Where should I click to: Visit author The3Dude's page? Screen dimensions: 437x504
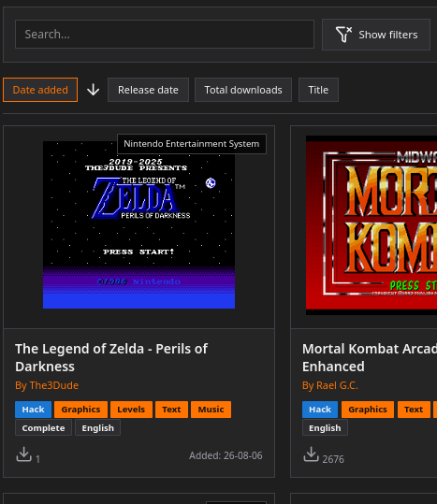[x=47, y=385]
